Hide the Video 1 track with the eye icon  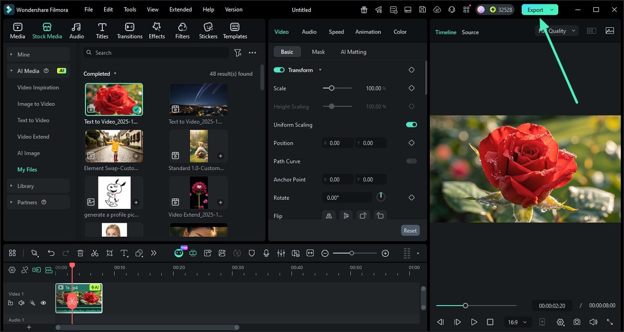click(x=43, y=303)
